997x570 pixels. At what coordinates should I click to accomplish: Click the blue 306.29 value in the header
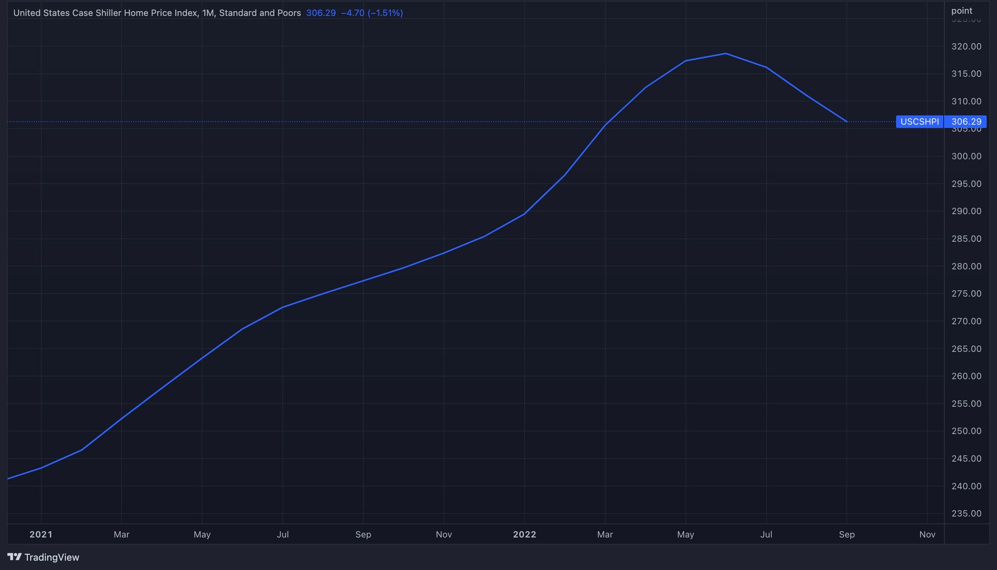pyautogui.click(x=321, y=13)
